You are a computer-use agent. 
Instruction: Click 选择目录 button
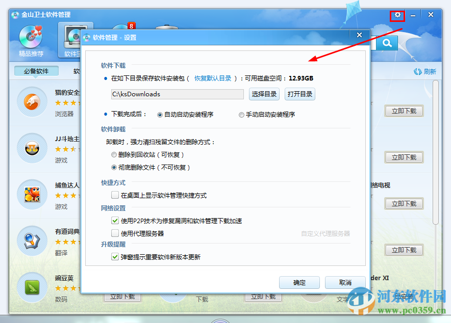coord(264,94)
